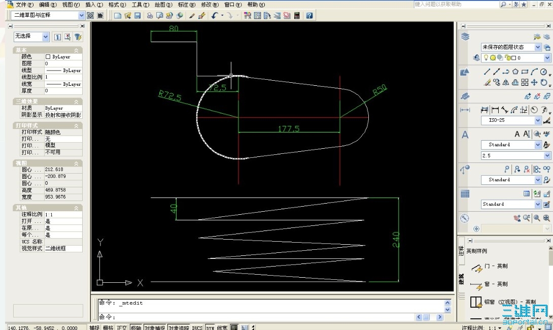Toggle 对象追踪 object tracking in status bar

click(x=179, y=327)
